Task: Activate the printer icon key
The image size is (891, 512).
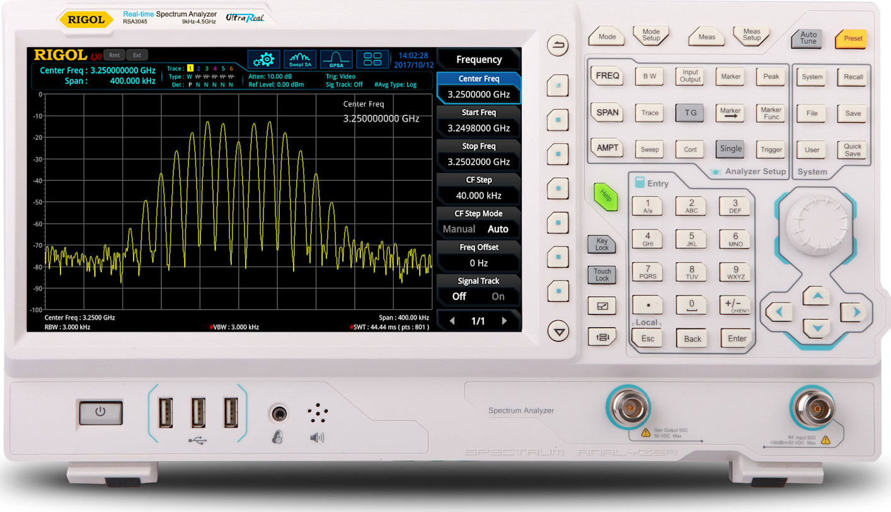Action: tap(602, 336)
